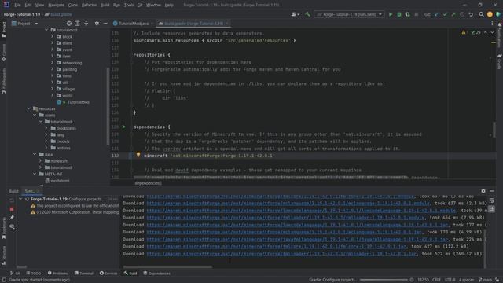
Task: Open the orange user avatar icon
Action: 490,14
